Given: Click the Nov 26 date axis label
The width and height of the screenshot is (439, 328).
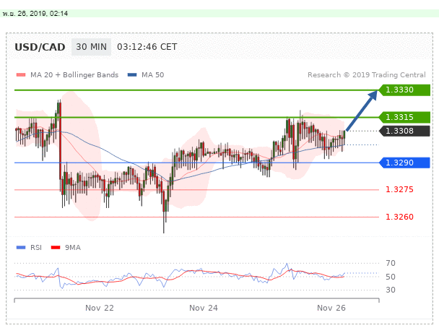Looking at the screenshot, I should 331,308.
